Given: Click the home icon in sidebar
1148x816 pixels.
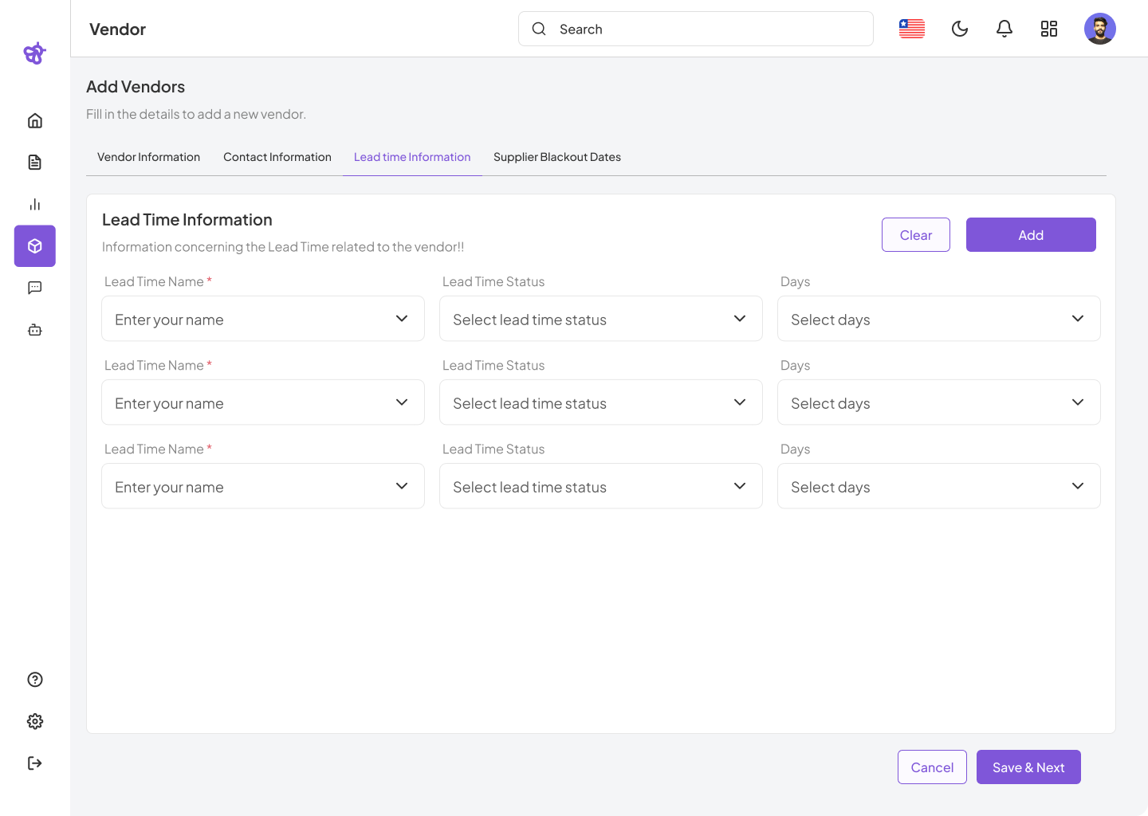Looking at the screenshot, I should (35, 121).
